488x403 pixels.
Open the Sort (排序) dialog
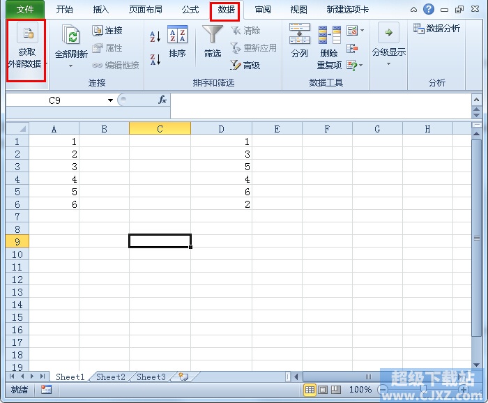tap(177, 42)
